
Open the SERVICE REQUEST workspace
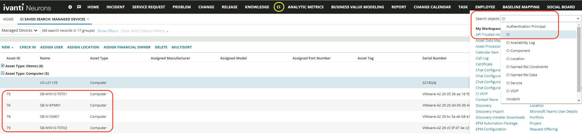click(149, 7)
